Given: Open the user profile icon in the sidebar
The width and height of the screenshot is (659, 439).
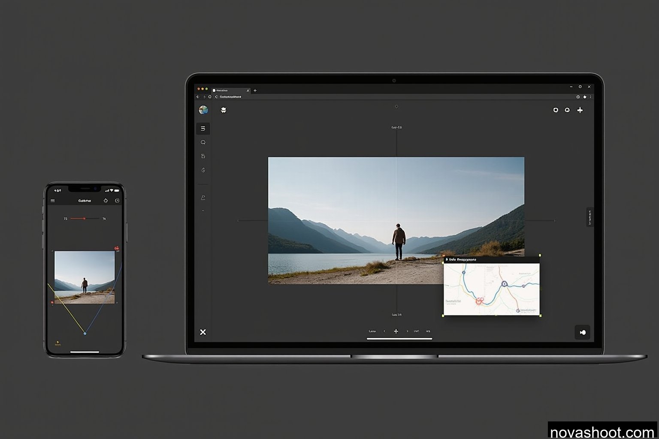Looking at the screenshot, I should (203, 197).
